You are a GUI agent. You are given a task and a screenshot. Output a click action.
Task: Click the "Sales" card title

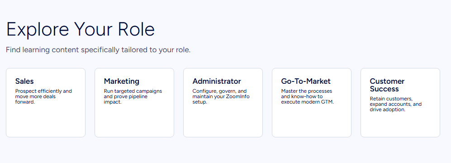tap(24, 81)
